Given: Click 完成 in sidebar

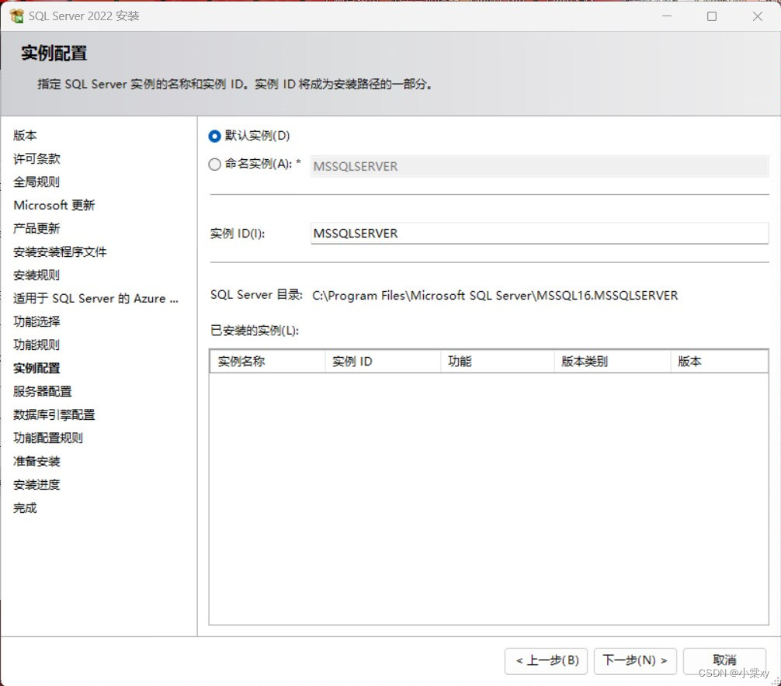Looking at the screenshot, I should tap(25, 508).
